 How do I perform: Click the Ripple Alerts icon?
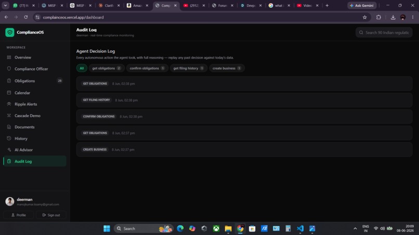(x=9, y=104)
